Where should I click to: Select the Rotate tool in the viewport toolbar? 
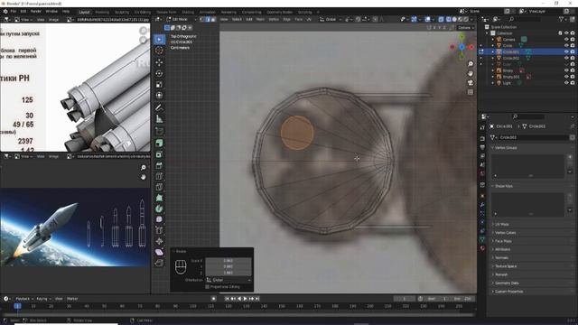coord(159,73)
